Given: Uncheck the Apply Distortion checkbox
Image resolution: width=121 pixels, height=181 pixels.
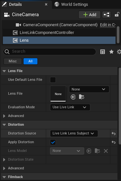Looking at the screenshot, I should (x=53, y=142).
